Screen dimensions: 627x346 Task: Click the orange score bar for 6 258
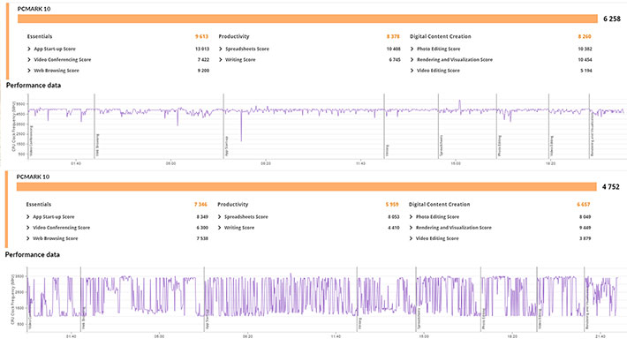pos(307,19)
